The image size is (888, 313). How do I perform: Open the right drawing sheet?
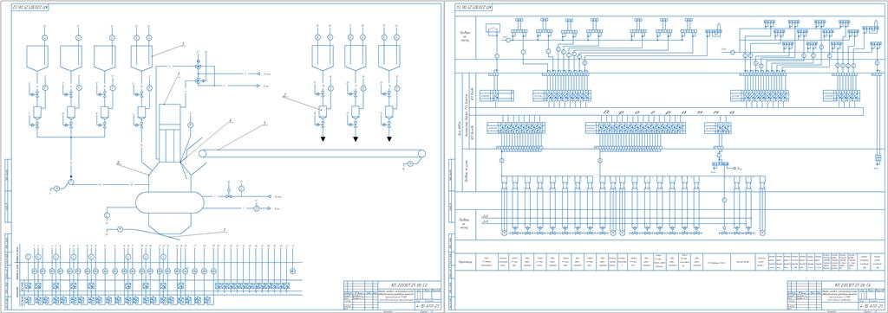667,156
